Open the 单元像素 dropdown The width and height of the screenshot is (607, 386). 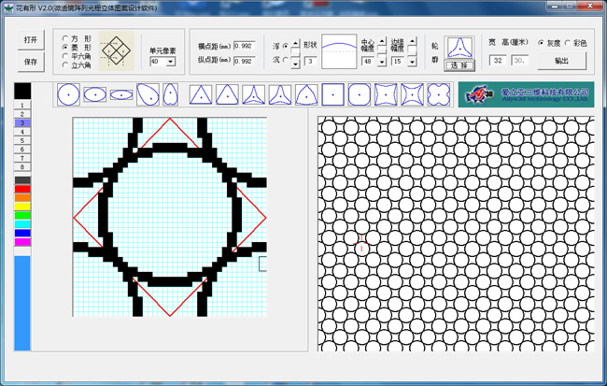169,62
